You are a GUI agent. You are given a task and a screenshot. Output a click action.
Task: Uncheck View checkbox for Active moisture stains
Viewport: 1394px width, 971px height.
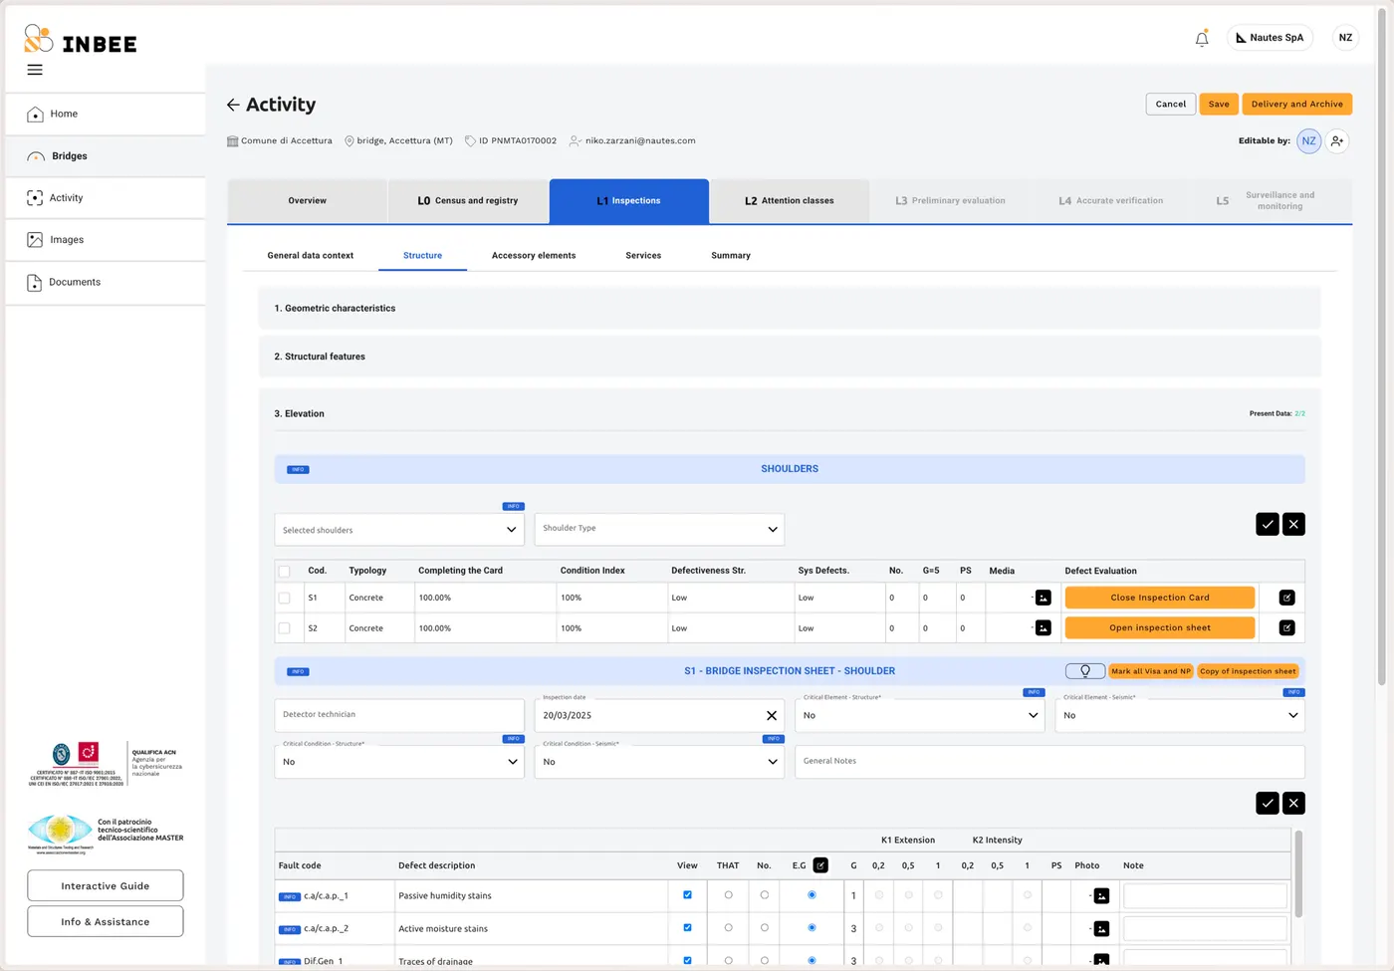687,928
